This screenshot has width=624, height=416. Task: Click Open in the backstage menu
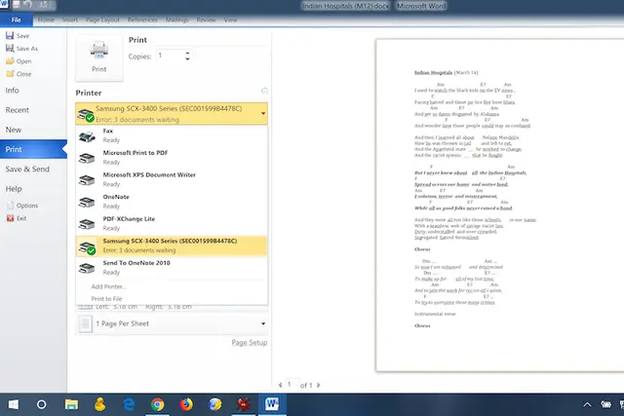[x=19, y=61]
